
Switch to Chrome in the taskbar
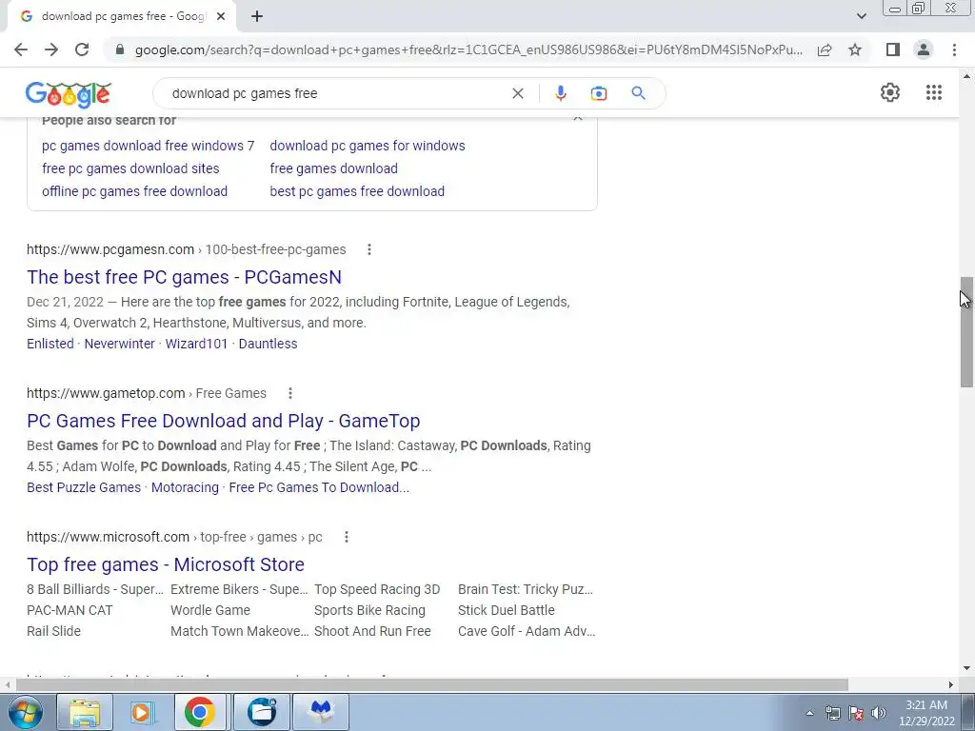200,712
